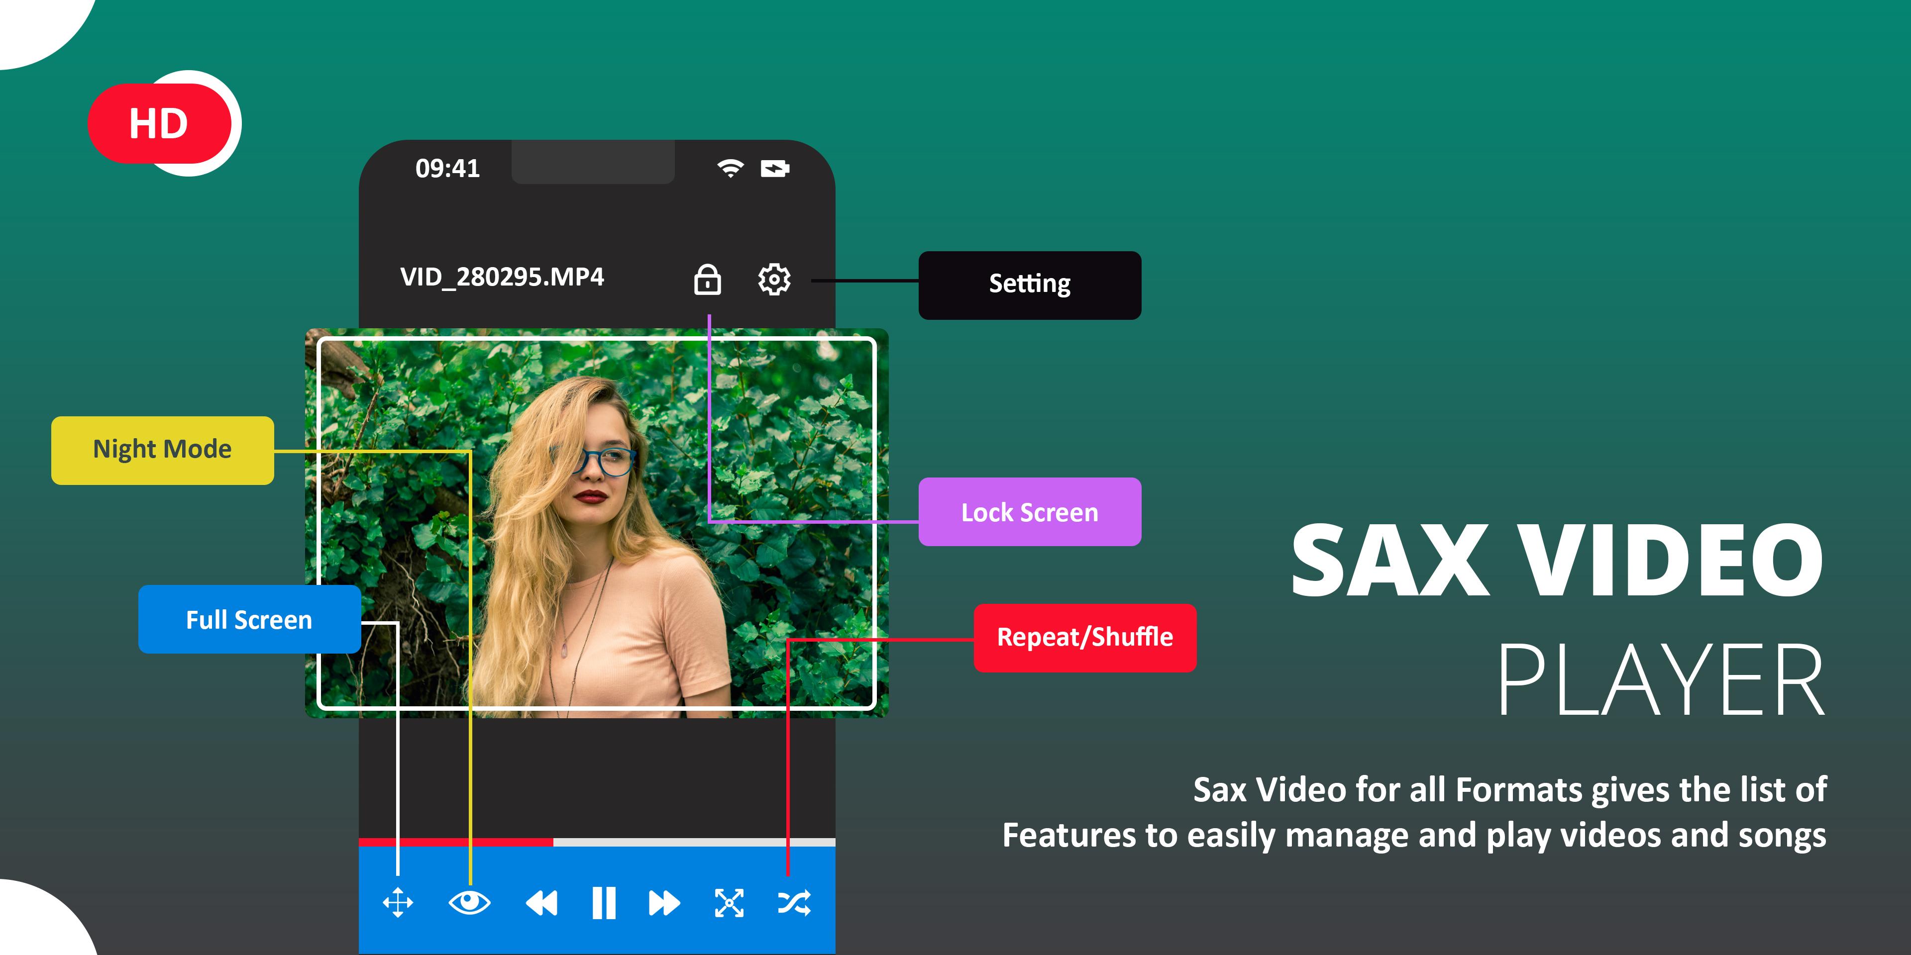Click the Repeat/Shuffle label

[x=1084, y=638]
